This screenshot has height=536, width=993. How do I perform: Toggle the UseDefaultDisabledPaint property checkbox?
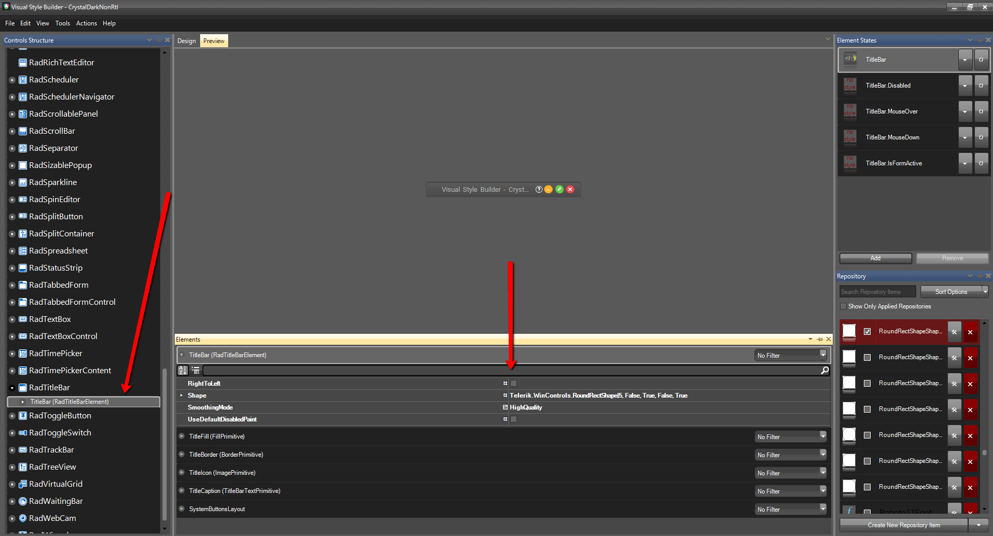513,419
